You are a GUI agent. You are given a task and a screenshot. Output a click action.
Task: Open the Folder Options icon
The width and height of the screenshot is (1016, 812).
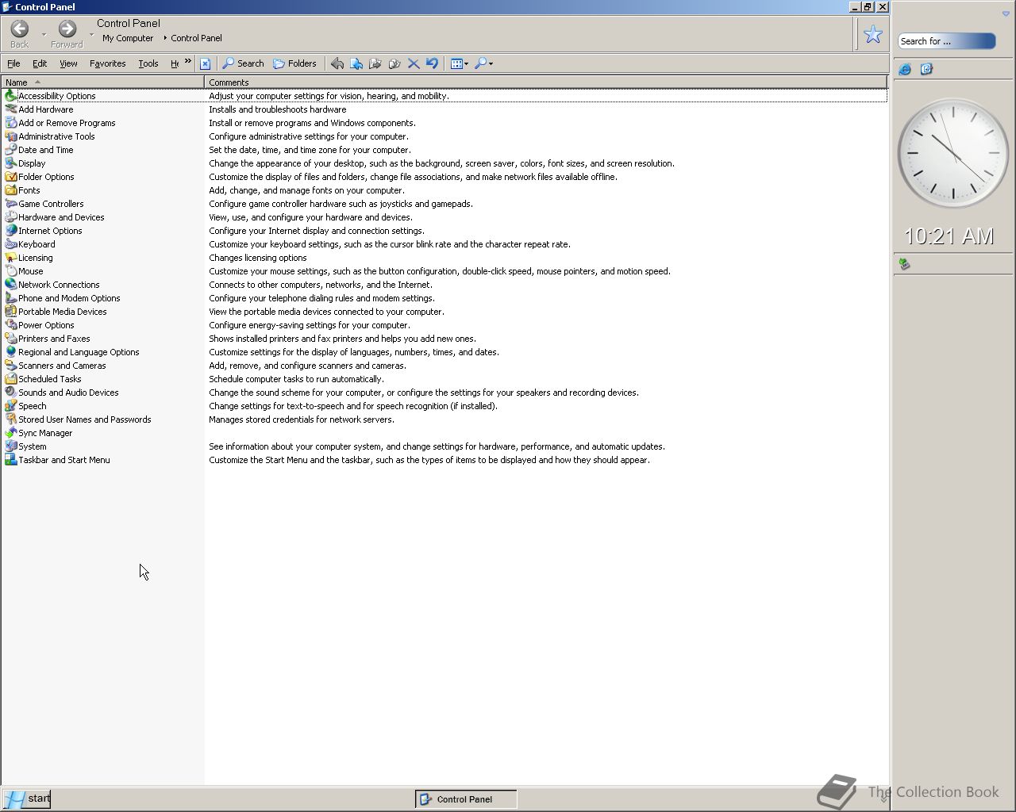point(10,177)
